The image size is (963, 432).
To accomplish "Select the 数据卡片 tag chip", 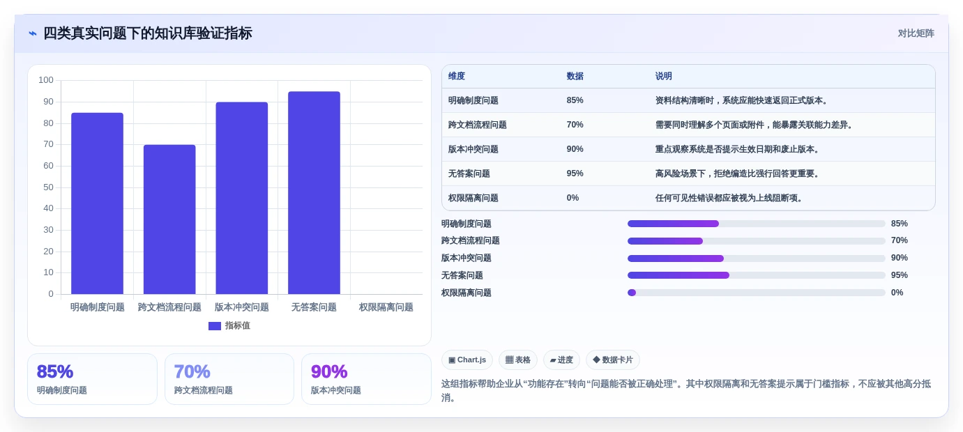I will coord(613,360).
